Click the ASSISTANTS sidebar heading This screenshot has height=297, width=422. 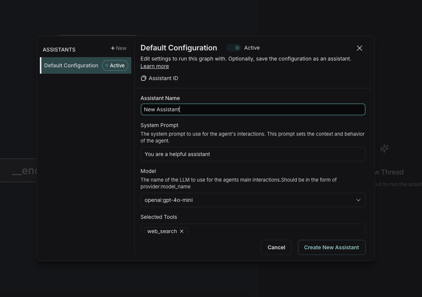[x=59, y=50]
